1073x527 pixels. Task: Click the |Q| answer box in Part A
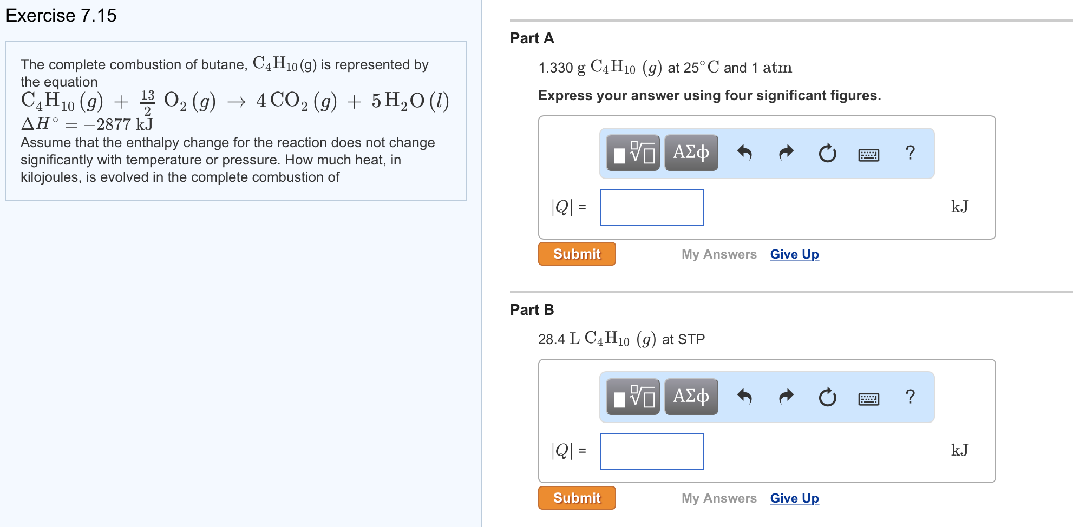(x=652, y=208)
